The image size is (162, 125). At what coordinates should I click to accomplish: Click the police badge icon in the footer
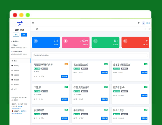(12, 111)
